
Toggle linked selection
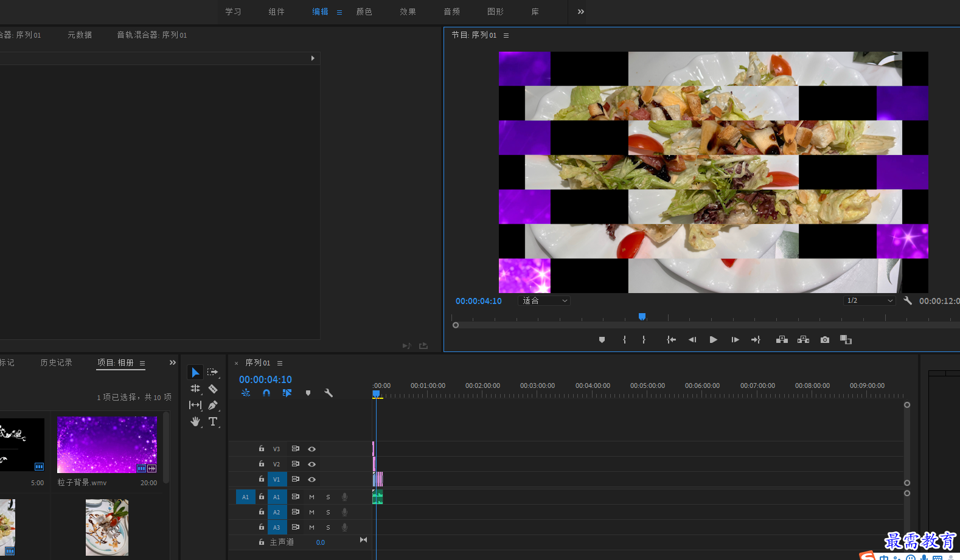coord(287,393)
